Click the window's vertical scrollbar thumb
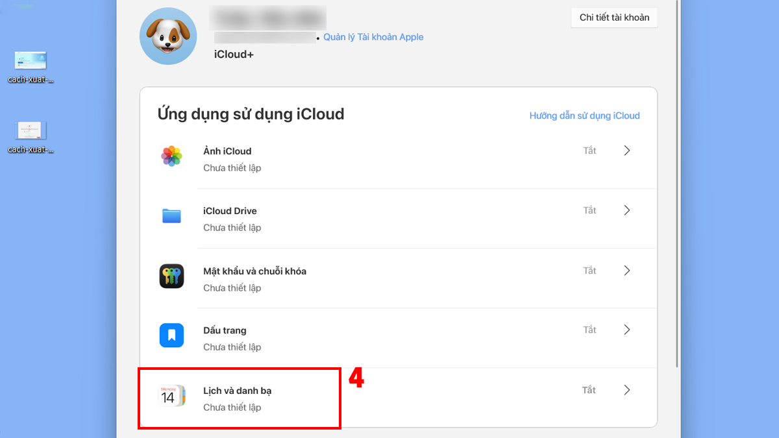The height and width of the screenshot is (438, 779). click(x=677, y=185)
